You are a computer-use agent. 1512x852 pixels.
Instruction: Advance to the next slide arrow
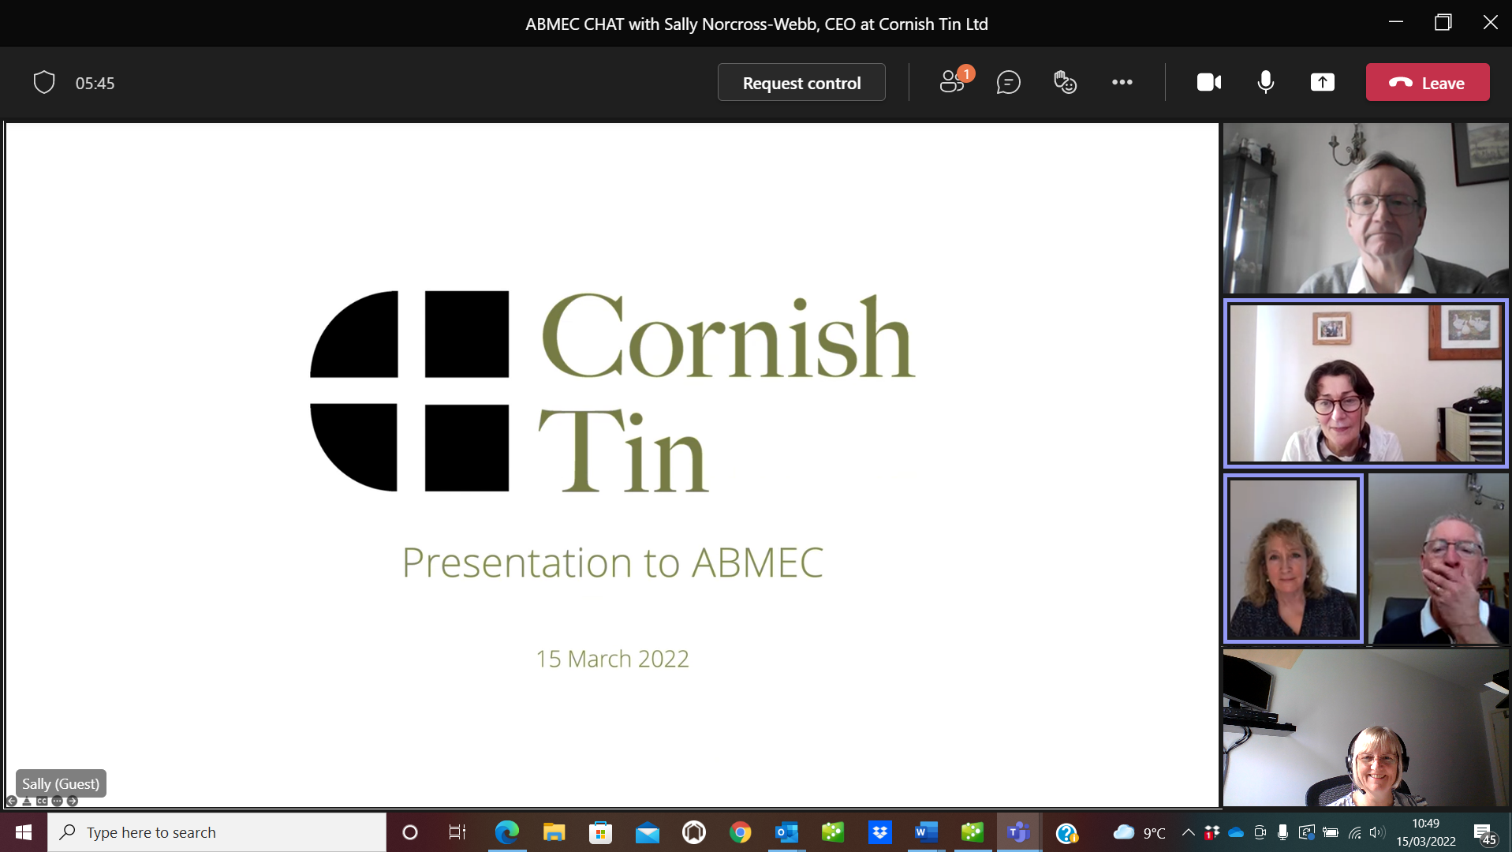click(72, 801)
